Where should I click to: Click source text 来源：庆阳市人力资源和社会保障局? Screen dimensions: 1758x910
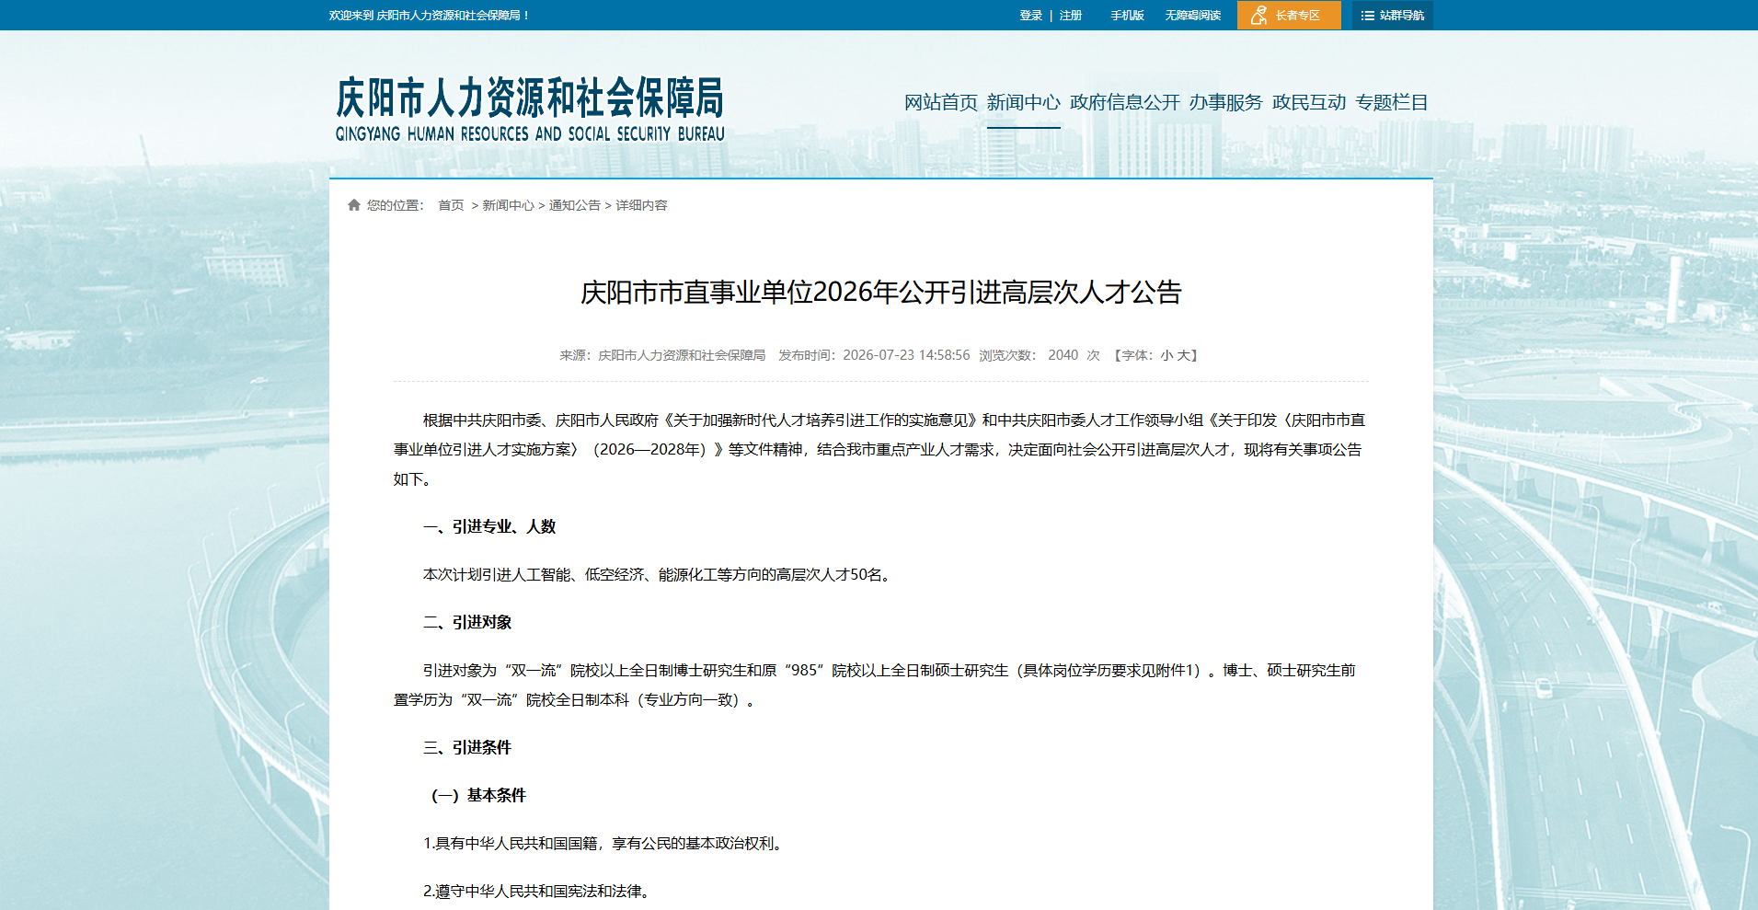662,355
